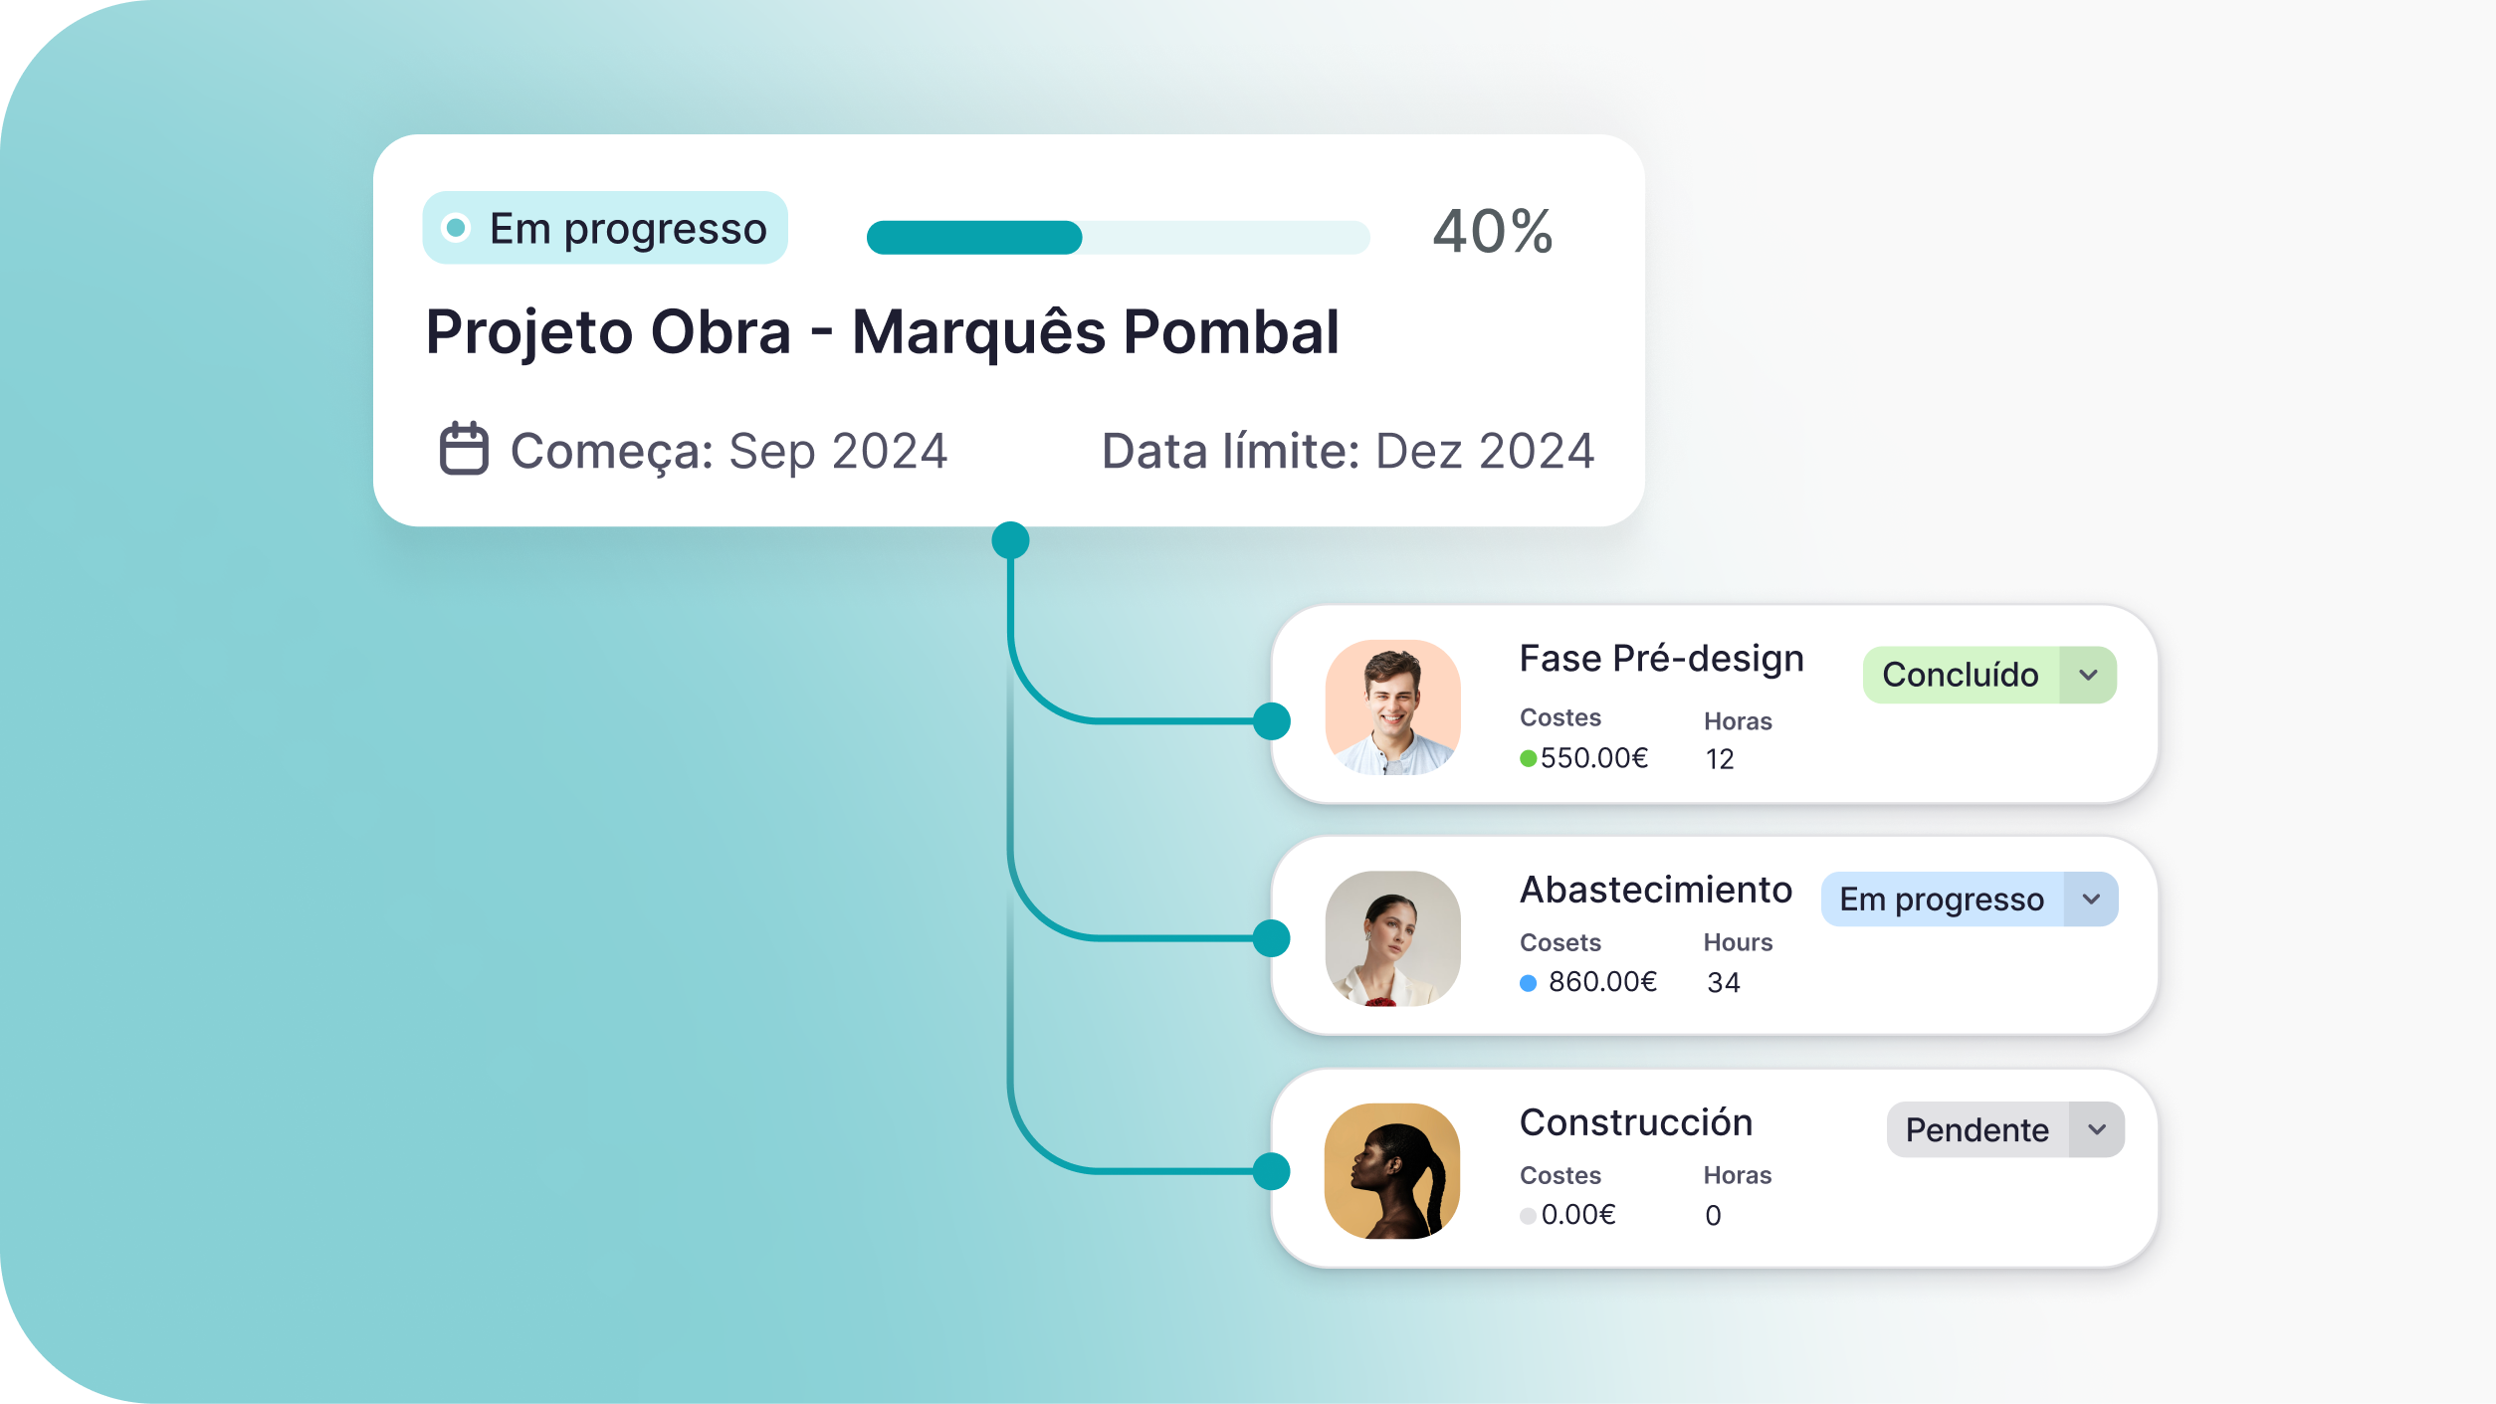Click the connector node for Abastecimiento
Screen dimensions: 2496x1404
tap(1271, 937)
